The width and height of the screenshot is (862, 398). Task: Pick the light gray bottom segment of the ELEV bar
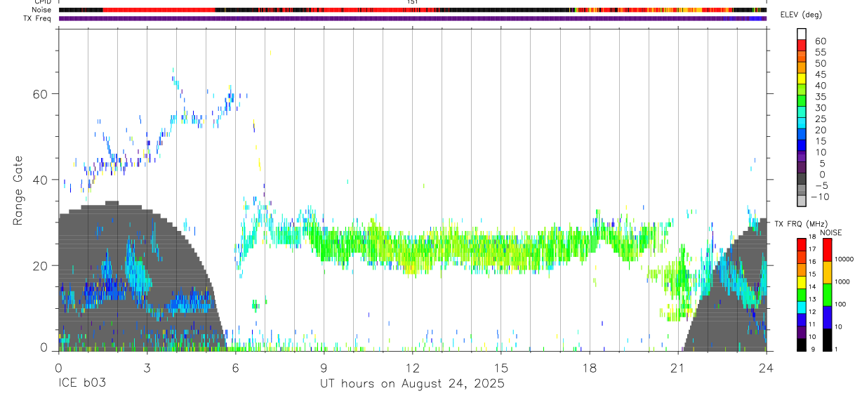[x=802, y=201]
